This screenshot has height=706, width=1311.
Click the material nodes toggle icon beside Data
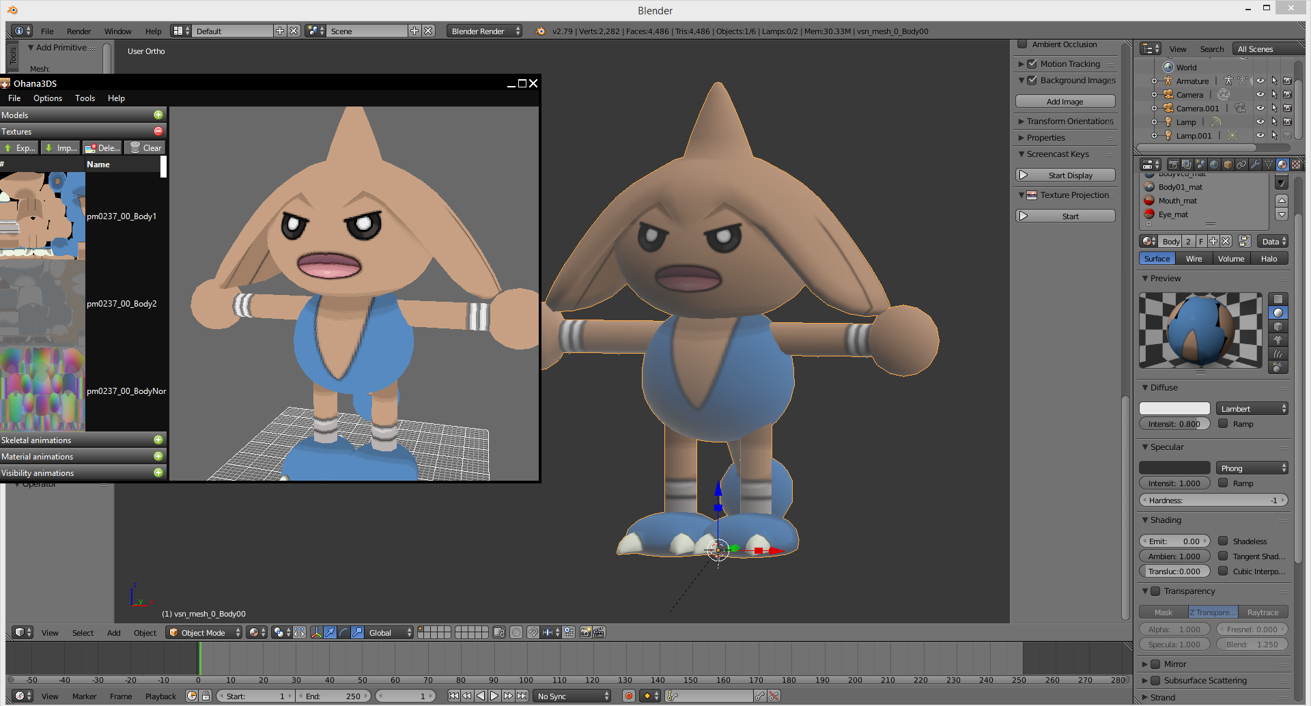click(x=1244, y=241)
